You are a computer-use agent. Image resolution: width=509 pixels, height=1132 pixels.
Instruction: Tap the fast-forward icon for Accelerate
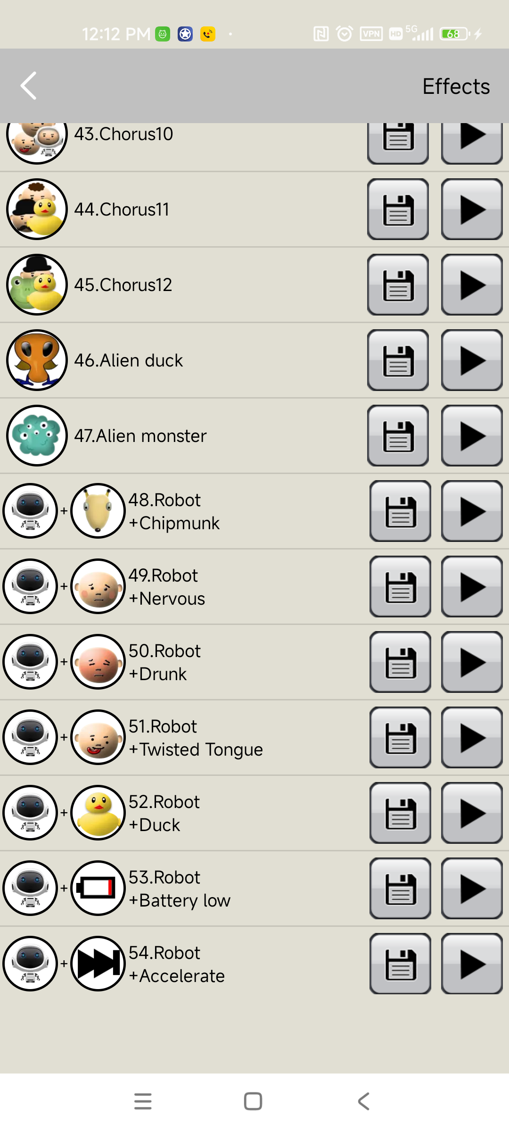click(x=98, y=964)
